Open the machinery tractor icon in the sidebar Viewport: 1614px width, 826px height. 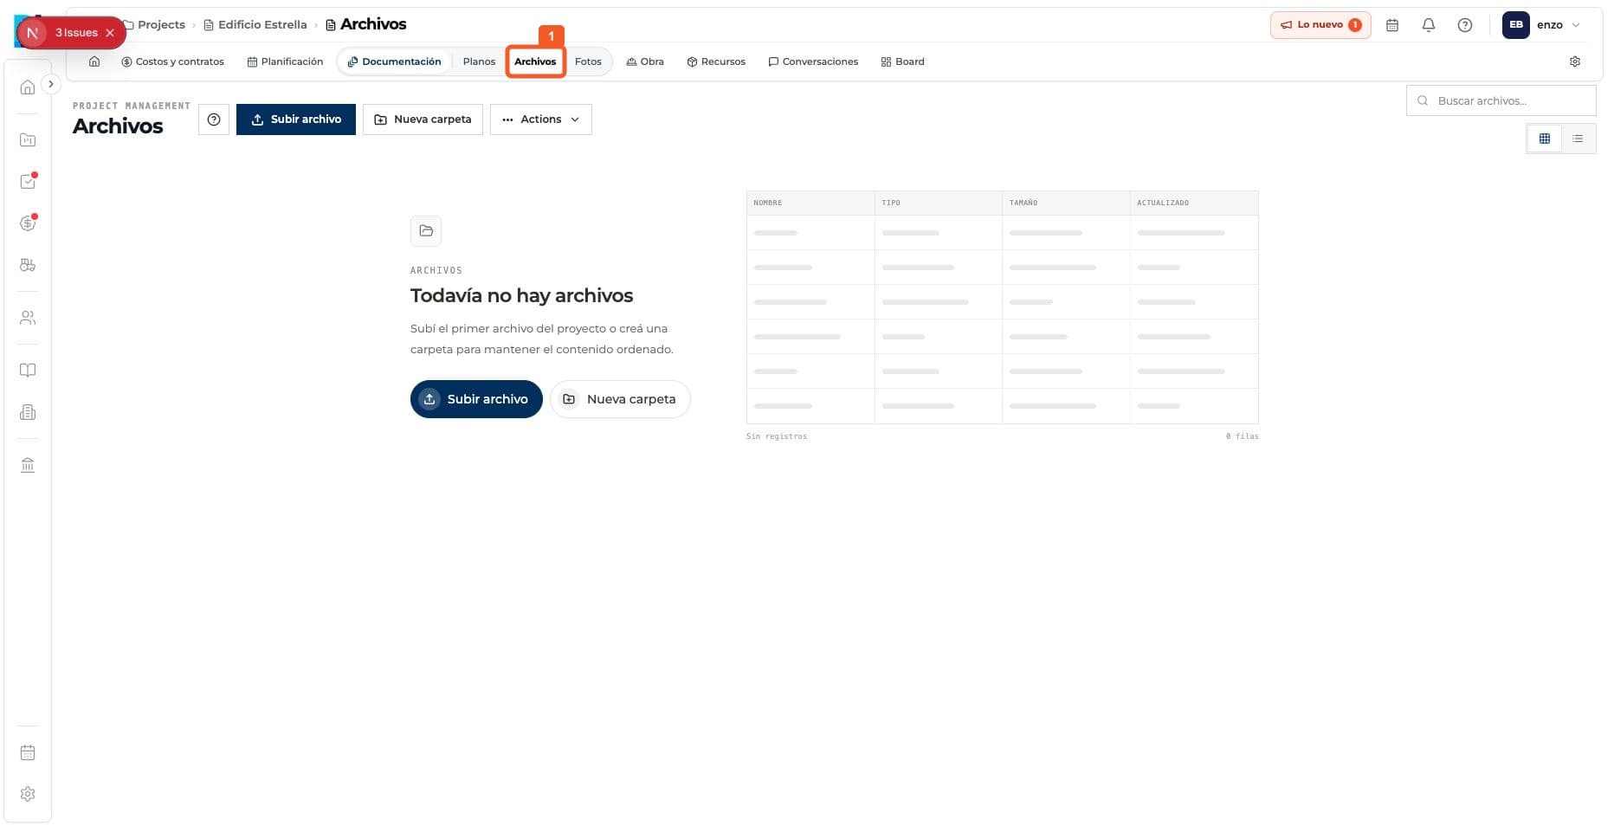(28, 265)
